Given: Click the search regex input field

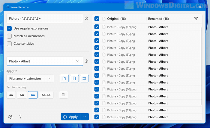Looking at the screenshot, I should (x=44, y=18).
